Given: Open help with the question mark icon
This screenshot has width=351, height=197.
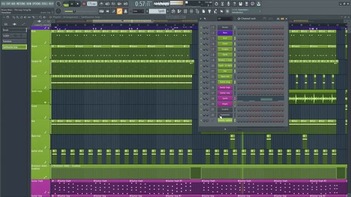Looking at the screenshot, I should [x=234, y=4].
